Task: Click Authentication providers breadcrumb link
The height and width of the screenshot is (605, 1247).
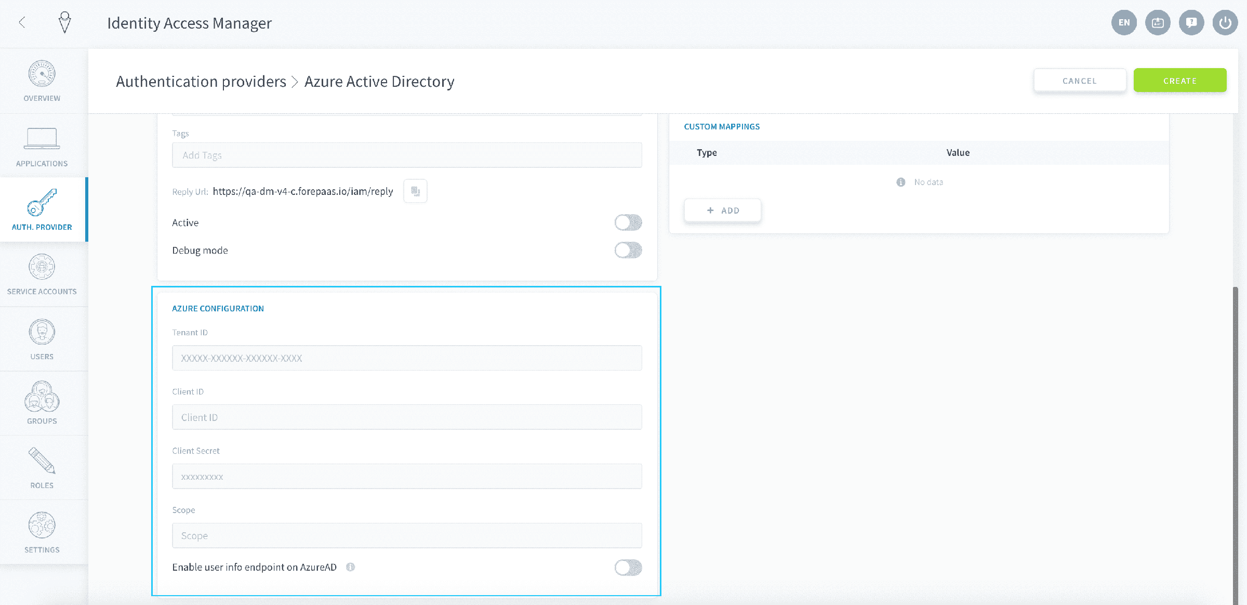Action: (x=201, y=82)
